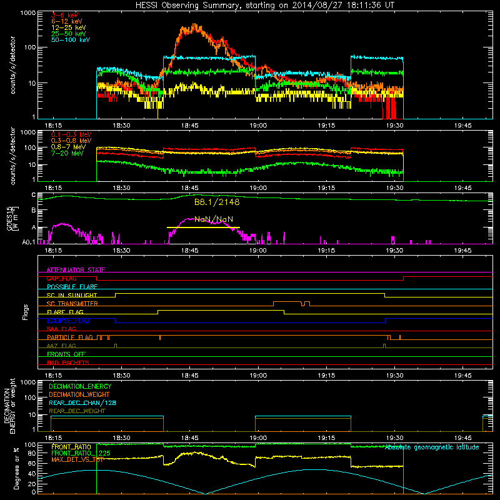Screen dimensions: 500x500
Task: Select the ATTENUATOR_STATE flag label
Action: click(x=76, y=270)
